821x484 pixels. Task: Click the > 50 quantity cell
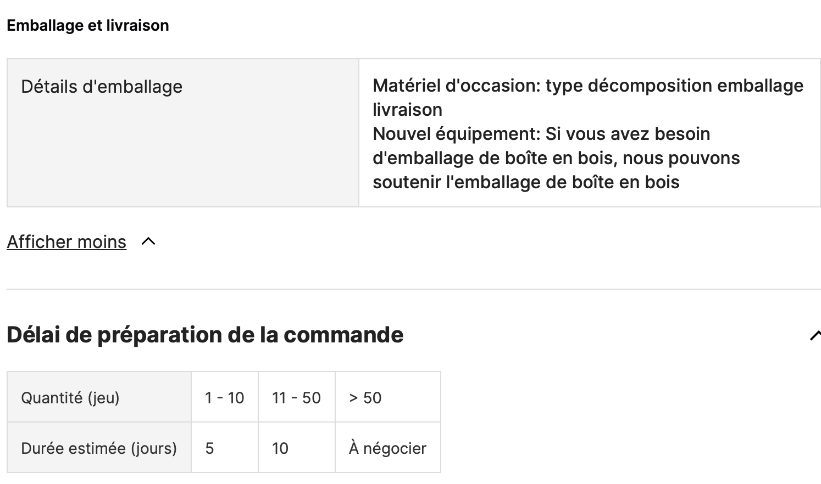(x=388, y=397)
